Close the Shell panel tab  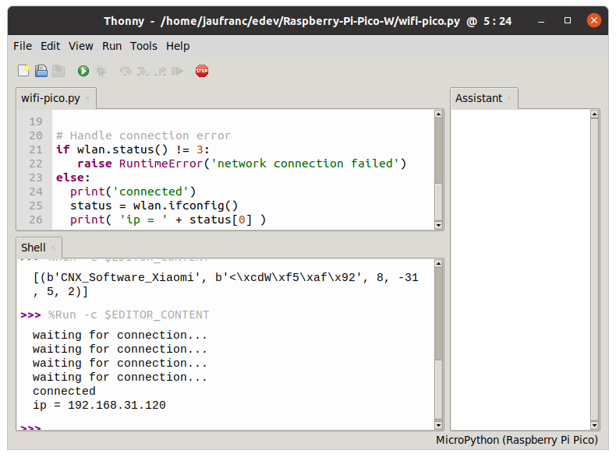53,248
